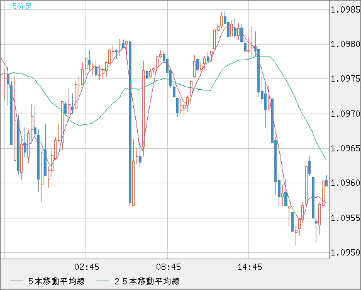Click the 5本移動平均線 legend label
The height and width of the screenshot is (290, 361).
[x=57, y=281]
